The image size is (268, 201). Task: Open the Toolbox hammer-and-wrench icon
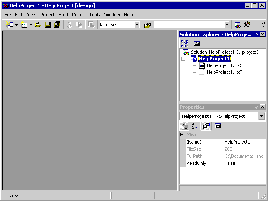click(247, 25)
